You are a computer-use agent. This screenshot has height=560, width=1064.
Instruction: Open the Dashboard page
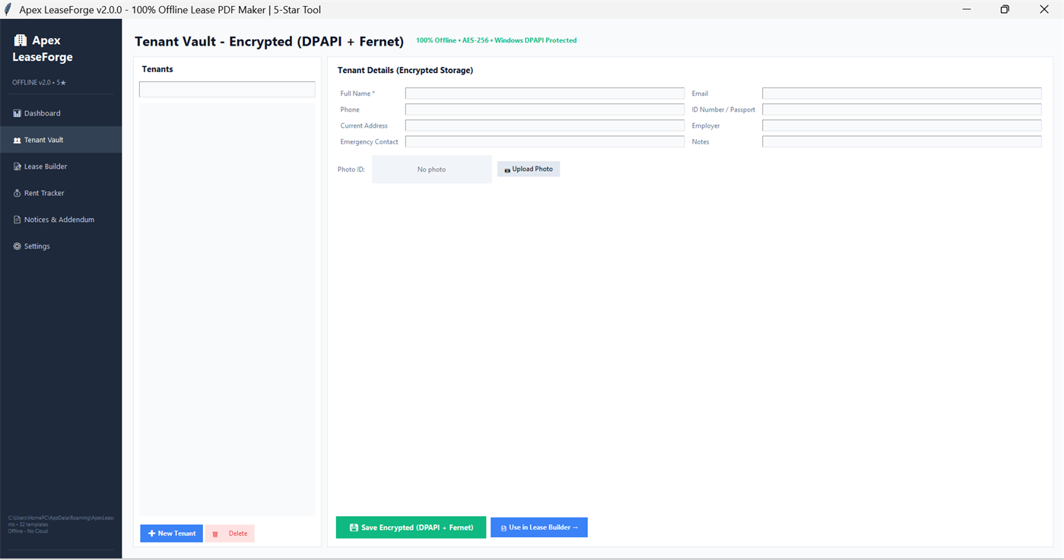click(x=61, y=113)
